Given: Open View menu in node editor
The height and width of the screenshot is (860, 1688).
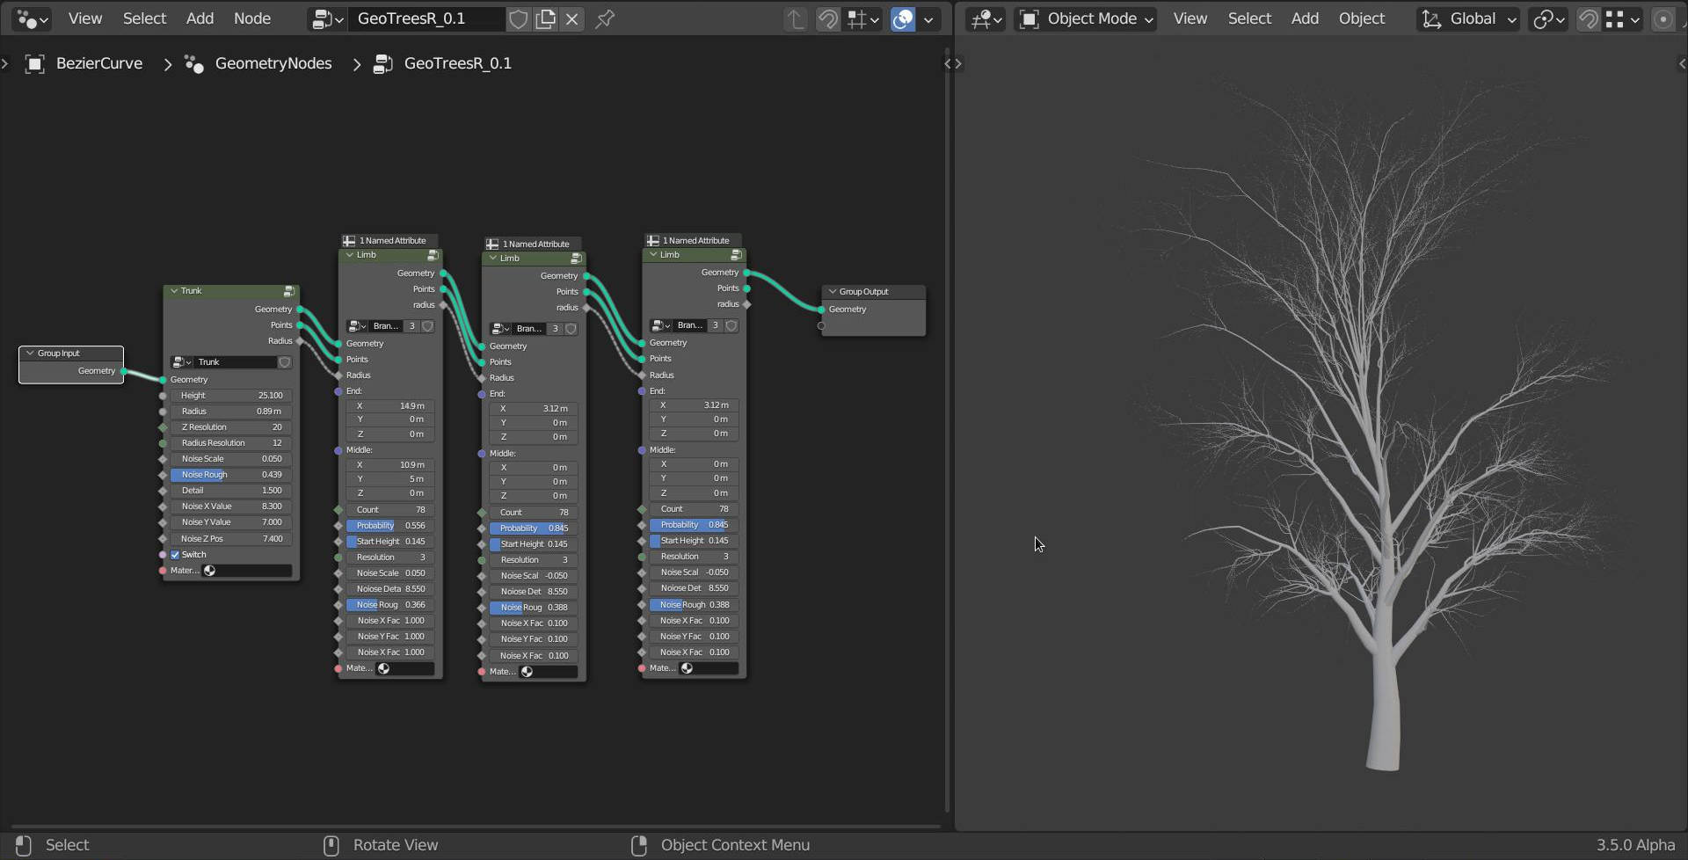Looking at the screenshot, I should [85, 18].
